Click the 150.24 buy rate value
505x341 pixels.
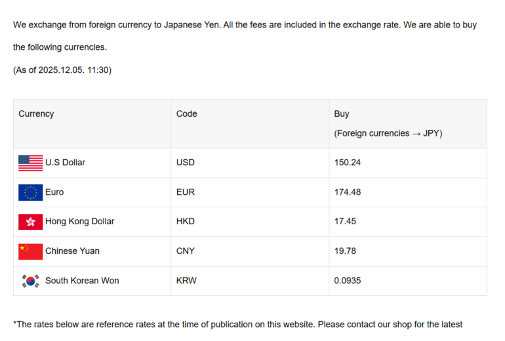point(348,163)
